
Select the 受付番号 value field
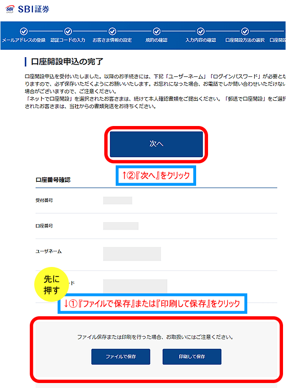118,200
